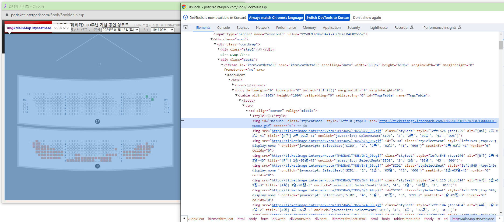Click the Interpark ticket window title icon
Screen dimensions: 504x222
click(x=5, y=6)
